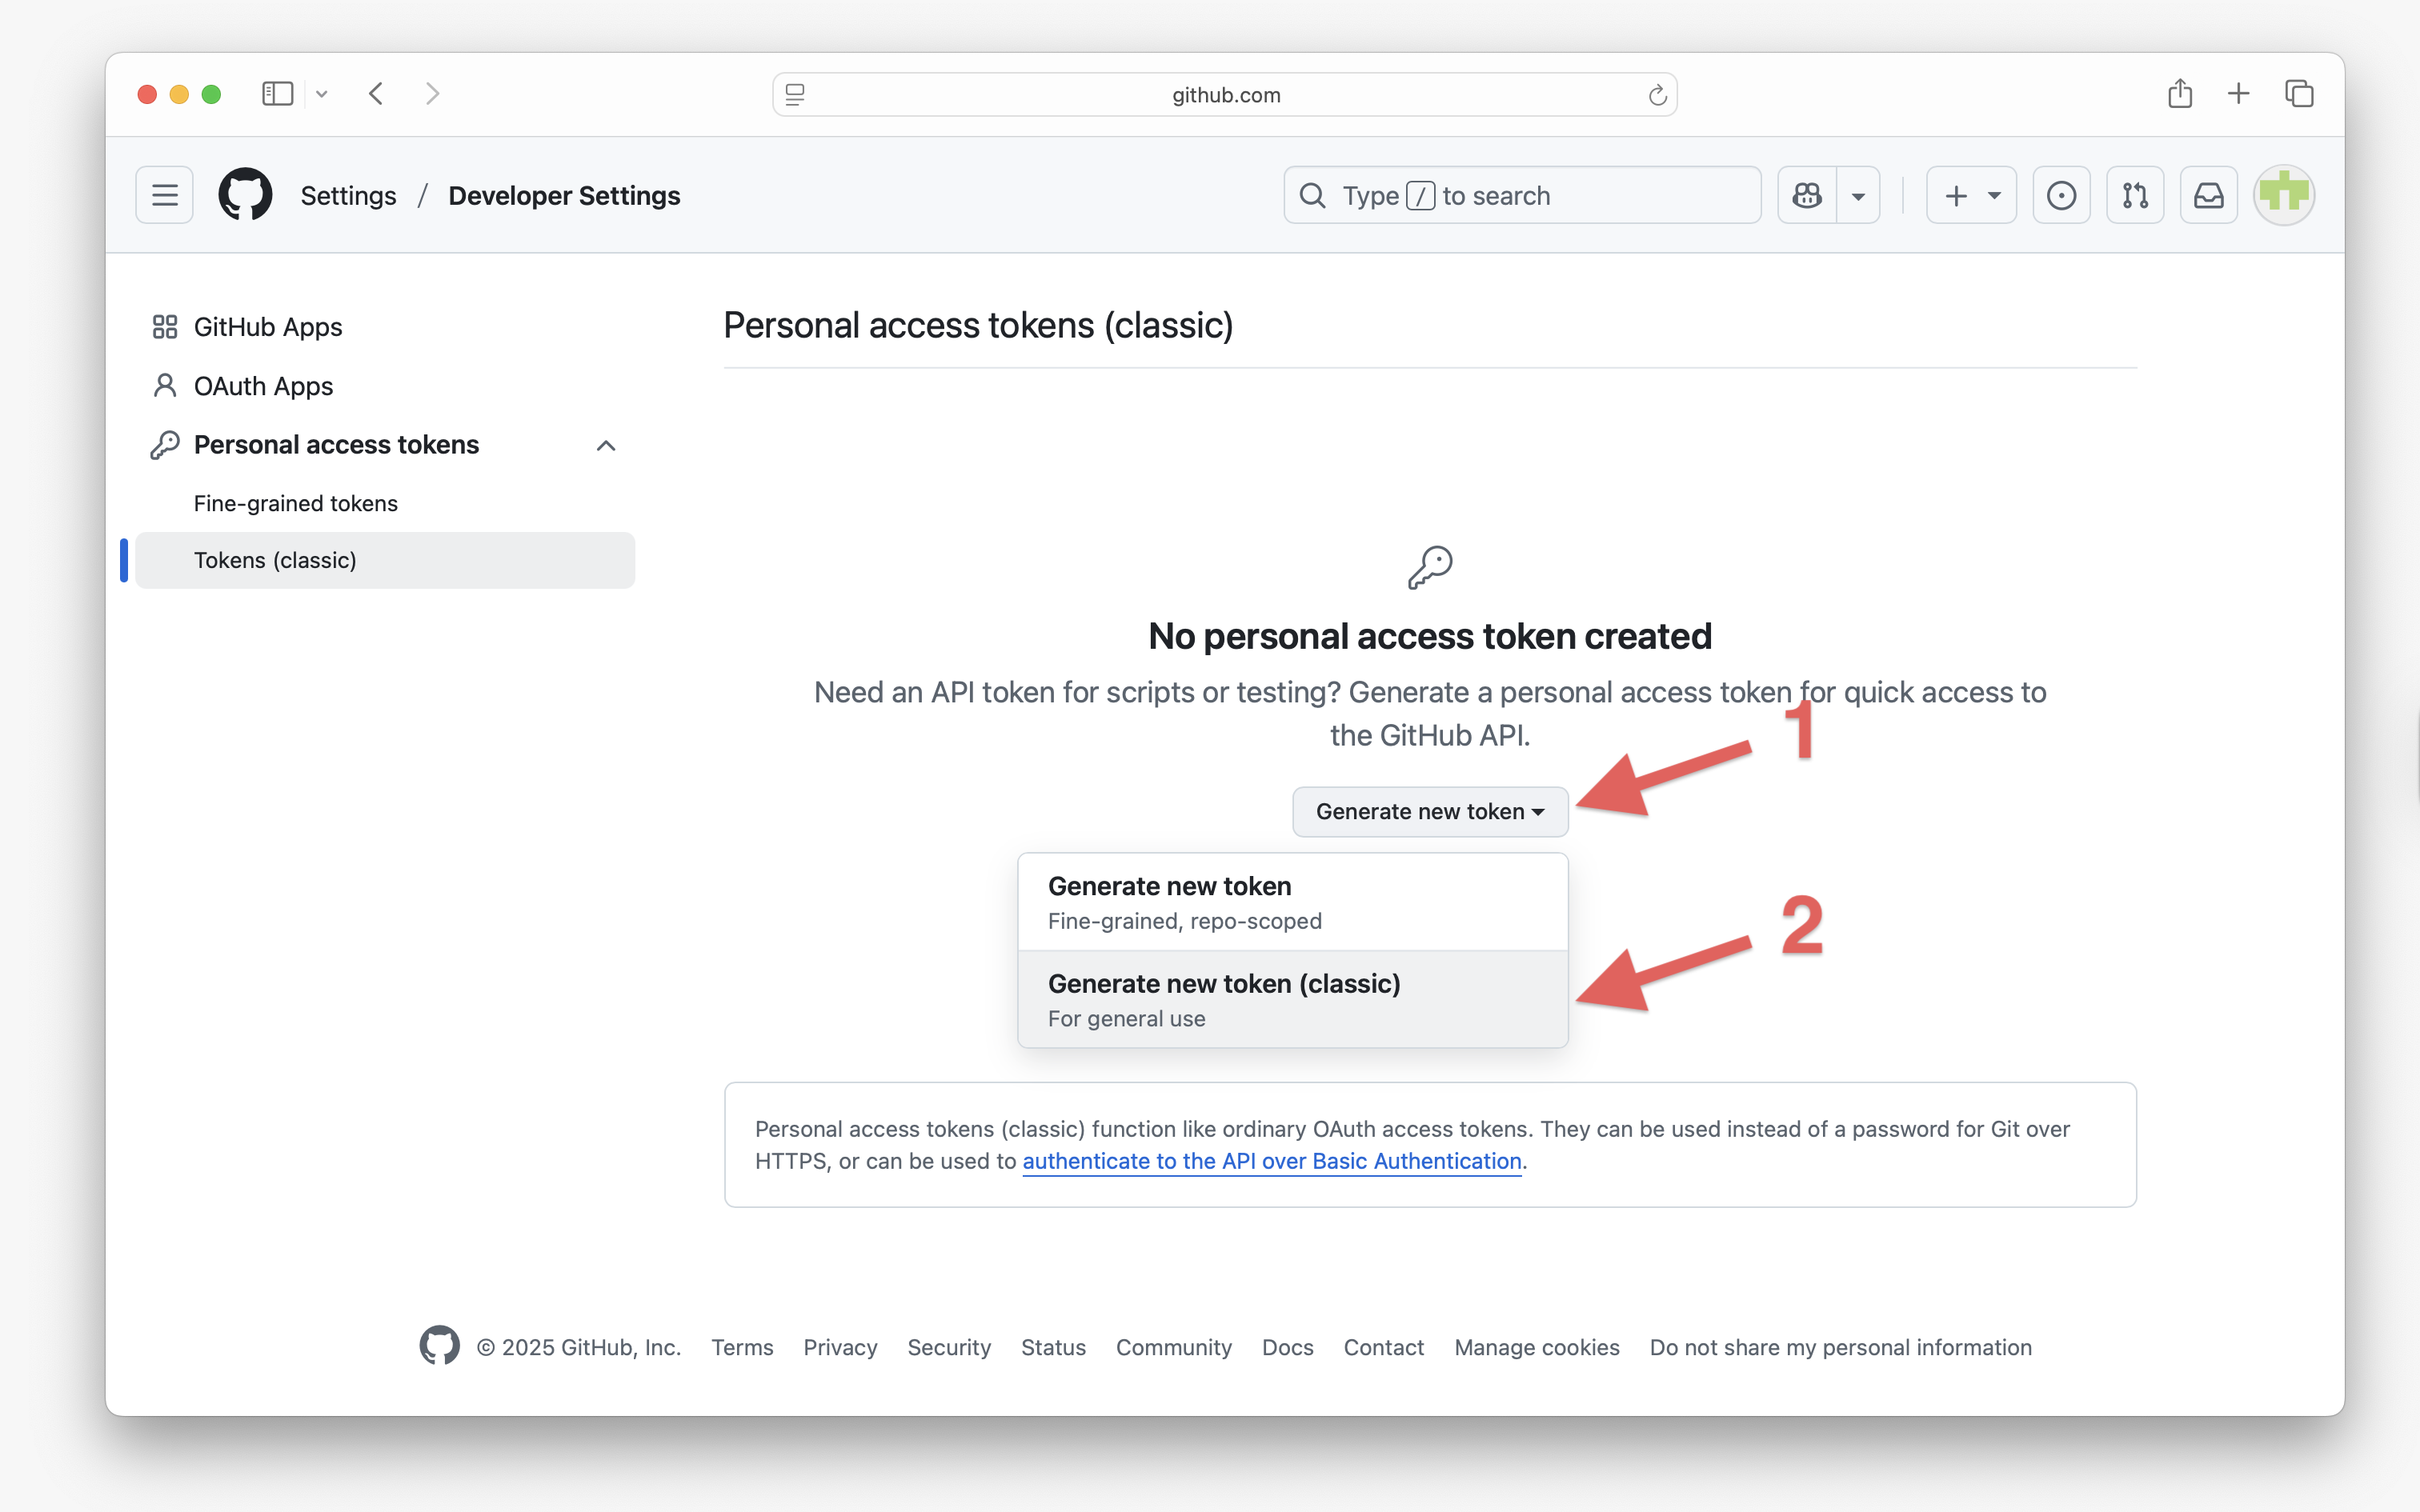
Task: Click the user profile avatar
Action: click(2283, 195)
